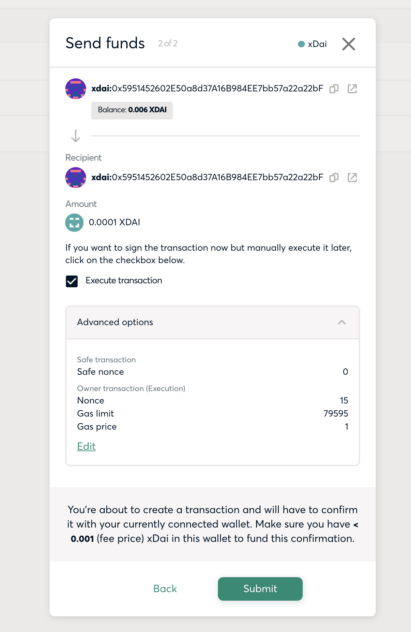This screenshot has height=632, width=411.
Task: Open recipient address in block explorer
Action: 352,178
